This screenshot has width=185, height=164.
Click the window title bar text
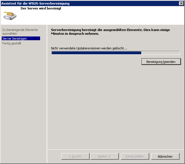click(x=35, y=3)
